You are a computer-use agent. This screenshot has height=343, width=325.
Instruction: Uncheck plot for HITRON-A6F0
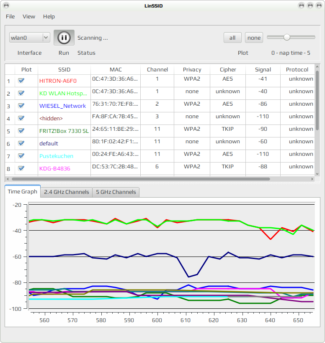coord(21,81)
